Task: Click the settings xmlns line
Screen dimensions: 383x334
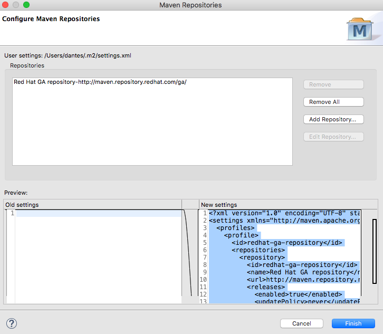Action: 284,221
